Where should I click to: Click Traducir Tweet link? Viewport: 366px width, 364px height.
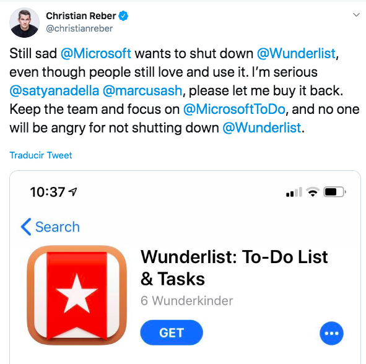tap(41, 155)
